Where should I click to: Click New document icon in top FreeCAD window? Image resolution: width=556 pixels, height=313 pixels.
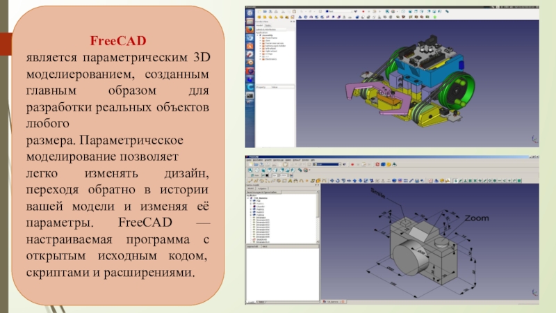pos(259,11)
